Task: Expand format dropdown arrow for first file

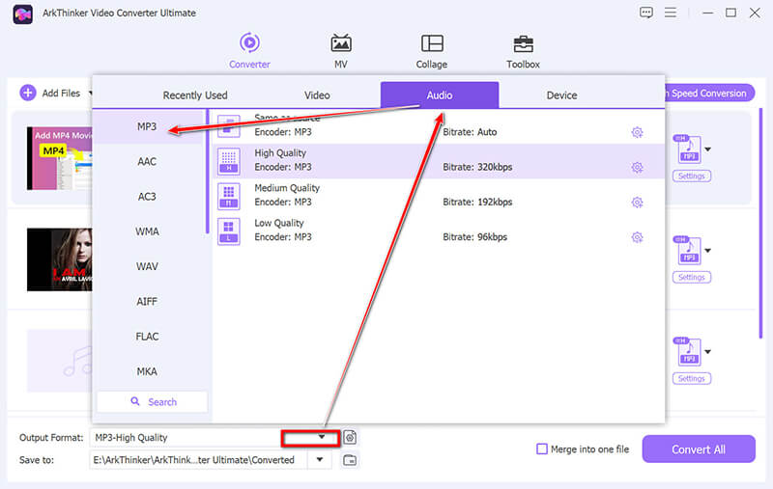Action: click(708, 149)
